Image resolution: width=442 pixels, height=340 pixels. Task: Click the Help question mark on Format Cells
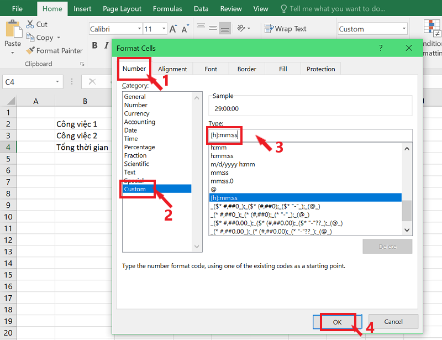tap(381, 48)
